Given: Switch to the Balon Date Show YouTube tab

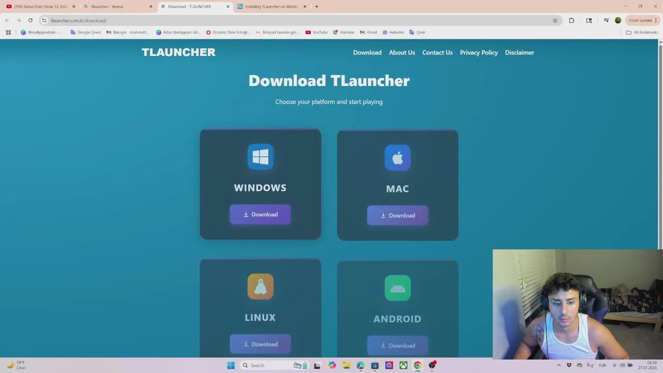Looking at the screenshot, I should tap(40, 7).
